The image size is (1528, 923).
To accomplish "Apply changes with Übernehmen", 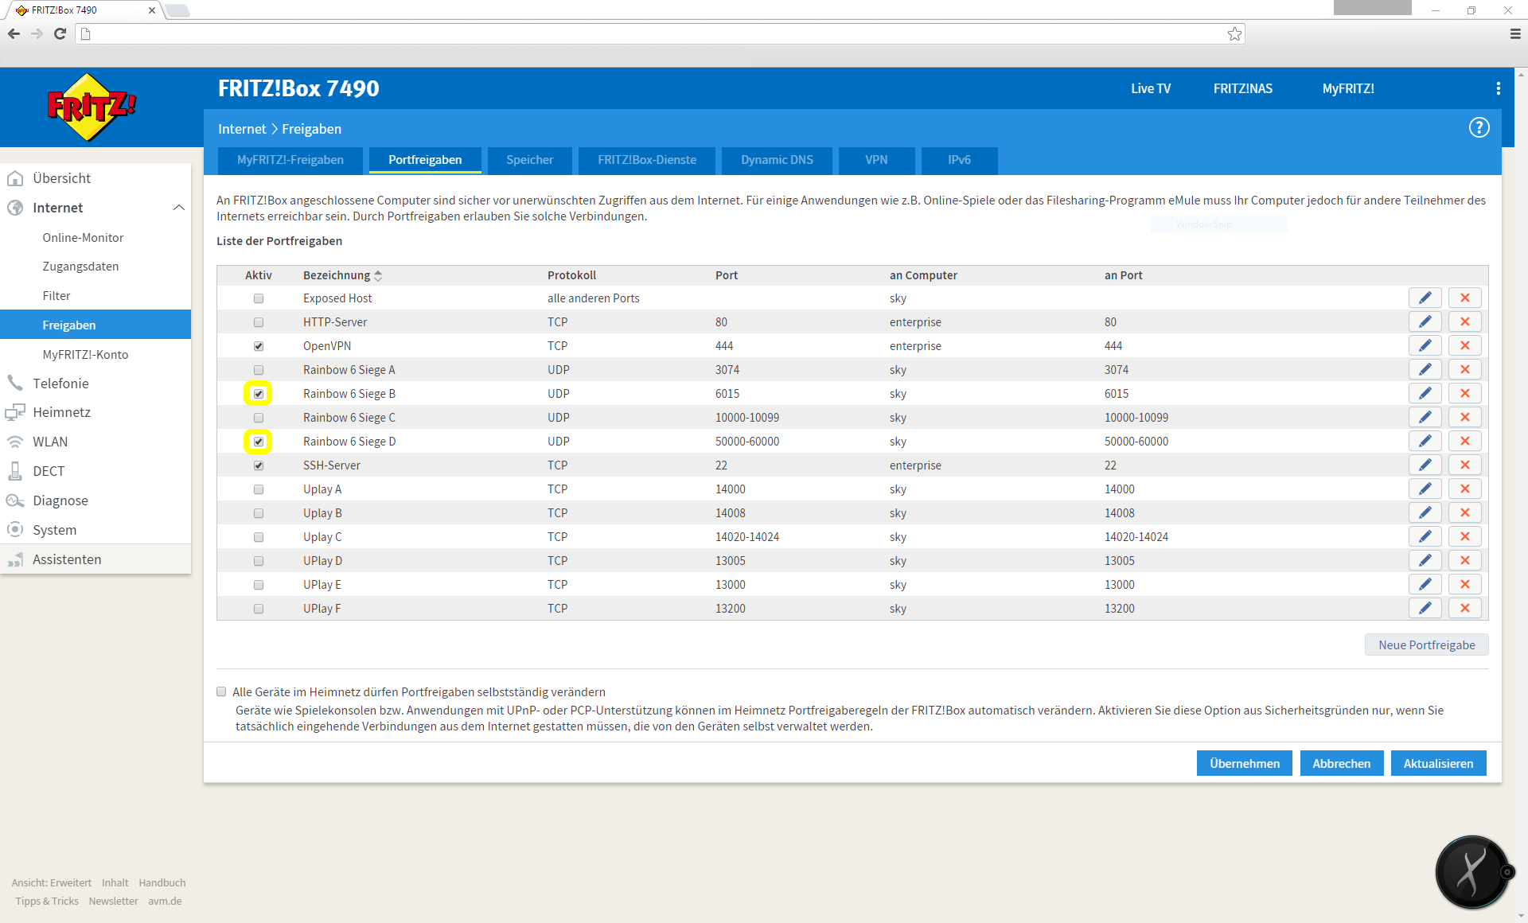I will (x=1245, y=763).
